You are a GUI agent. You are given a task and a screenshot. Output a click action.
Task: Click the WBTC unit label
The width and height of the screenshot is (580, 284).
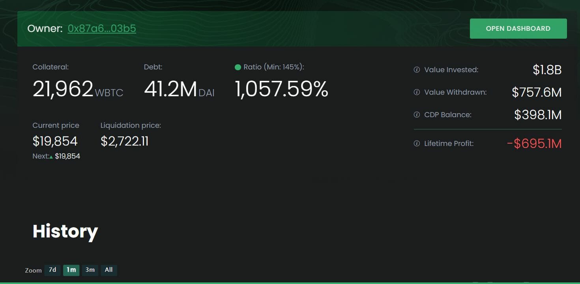point(109,93)
